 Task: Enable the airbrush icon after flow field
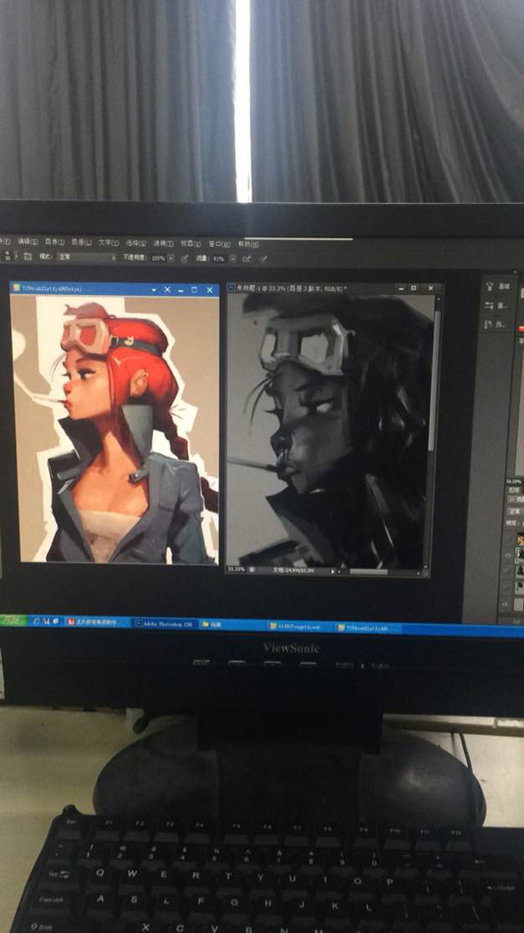(247, 259)
